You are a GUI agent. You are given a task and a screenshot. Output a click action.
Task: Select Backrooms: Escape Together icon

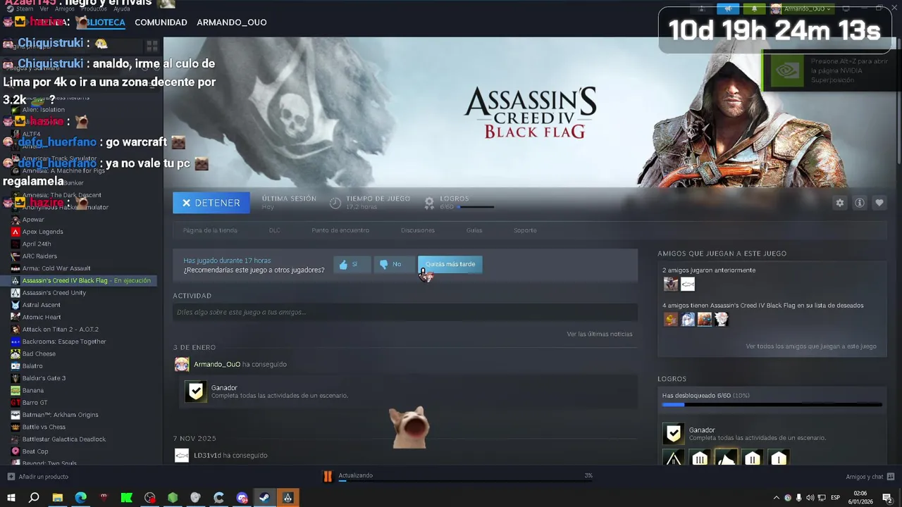pos(16,342)
